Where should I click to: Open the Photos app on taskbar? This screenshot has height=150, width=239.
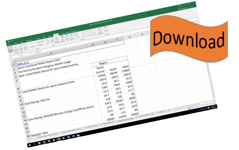pyautogui.click(x=78, y=135)
